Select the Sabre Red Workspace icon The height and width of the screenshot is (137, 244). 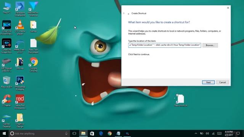click(20, 102)
